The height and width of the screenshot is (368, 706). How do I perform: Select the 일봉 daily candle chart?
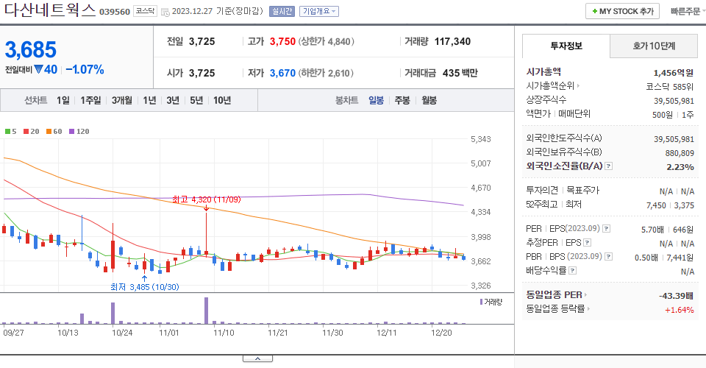[x=376, y=100]
